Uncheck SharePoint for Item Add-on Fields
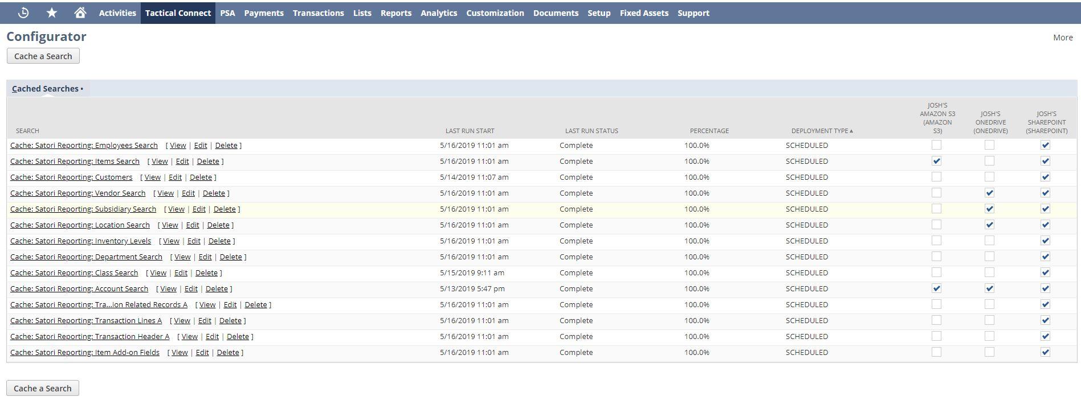Image resolution: width=1081 pixels, height=413 pixels. (x=1045, y=352)
